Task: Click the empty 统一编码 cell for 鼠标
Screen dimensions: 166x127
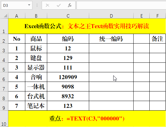Action: (111, 48)
